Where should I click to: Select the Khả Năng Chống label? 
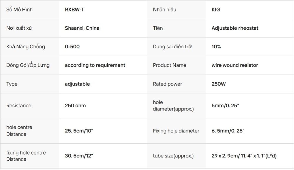(26, 47)
